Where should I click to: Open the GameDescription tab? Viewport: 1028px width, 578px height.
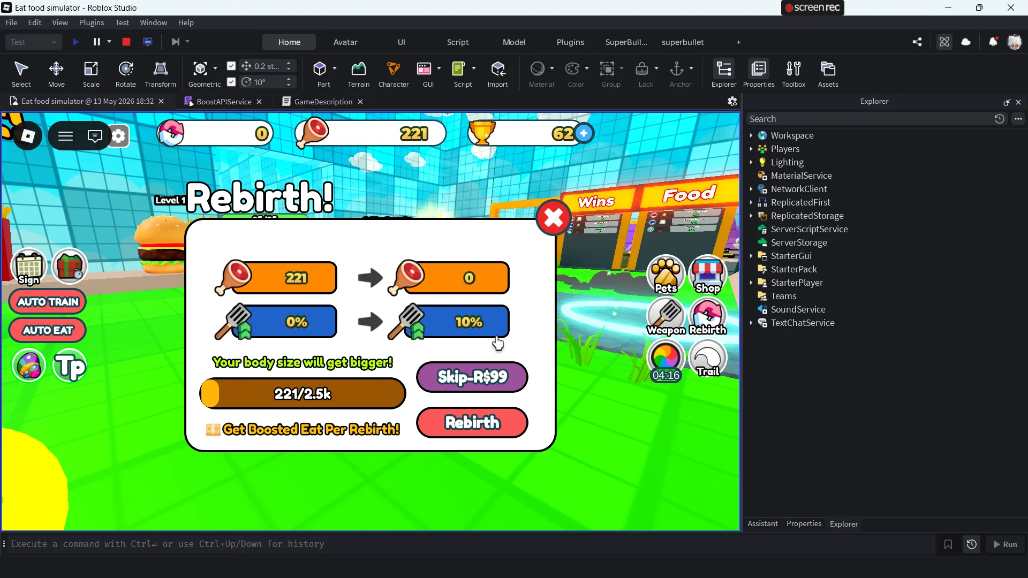[x=323, y=102]
